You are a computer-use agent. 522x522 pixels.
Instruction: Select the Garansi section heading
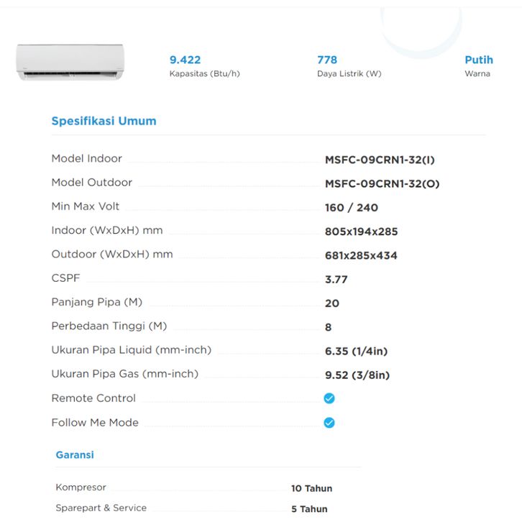(75, 454)
